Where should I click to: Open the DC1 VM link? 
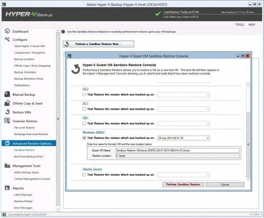pos(85,103)
